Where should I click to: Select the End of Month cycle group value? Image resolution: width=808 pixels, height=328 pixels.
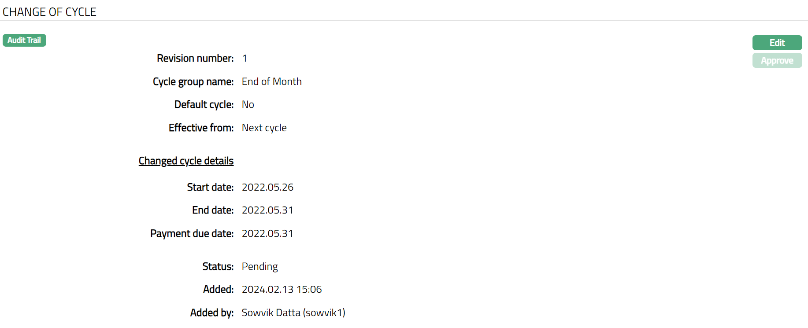pos(271,81)
